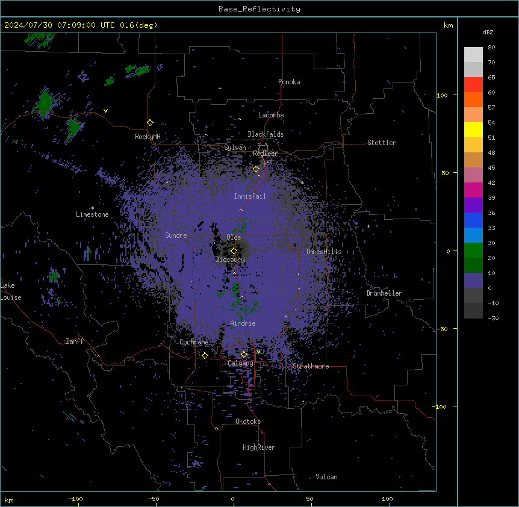Select the HighRiver map label
Screen dimensions: 519x507
tap(259, 447)
